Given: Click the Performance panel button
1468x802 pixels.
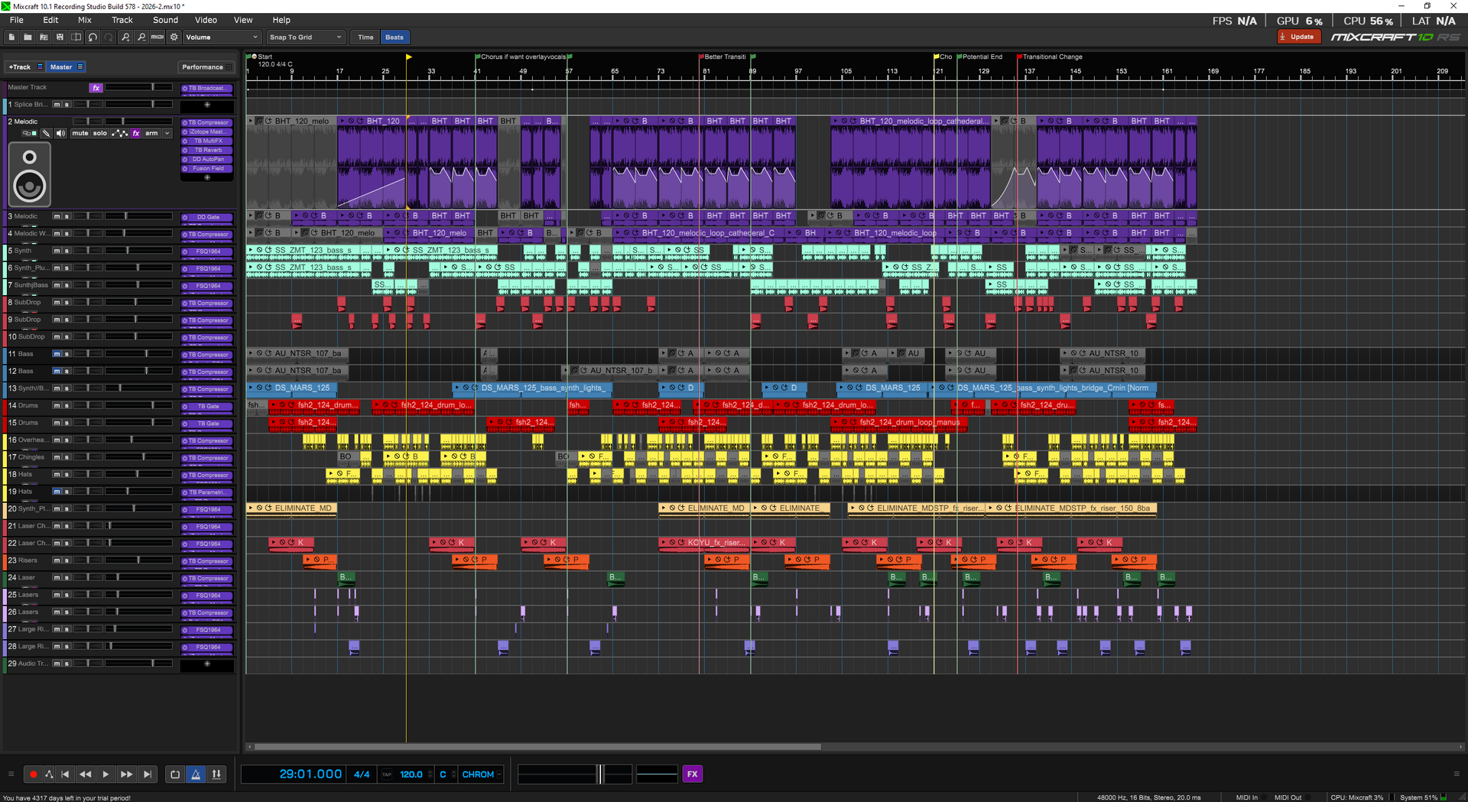Looking at the screenshot, I should coord(203,67).
